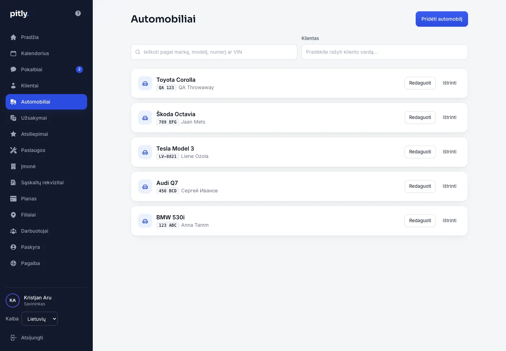
Task: Click the KA user avatar
Action: [13, 300]
